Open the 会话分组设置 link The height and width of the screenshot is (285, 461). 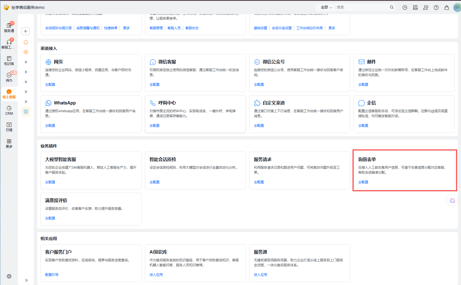pos(282,28)
